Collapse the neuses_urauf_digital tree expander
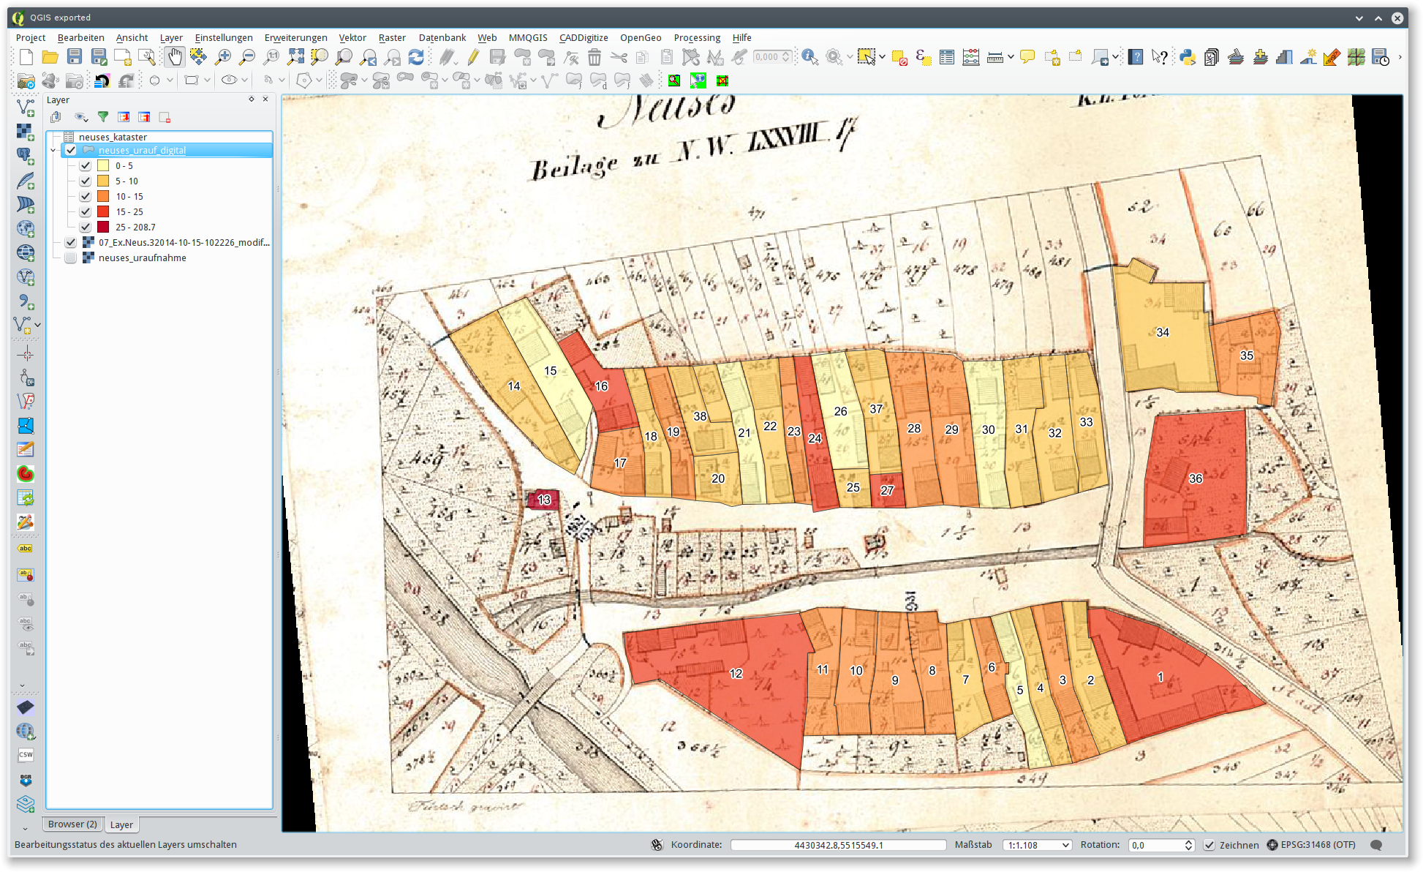 [53, 150]
